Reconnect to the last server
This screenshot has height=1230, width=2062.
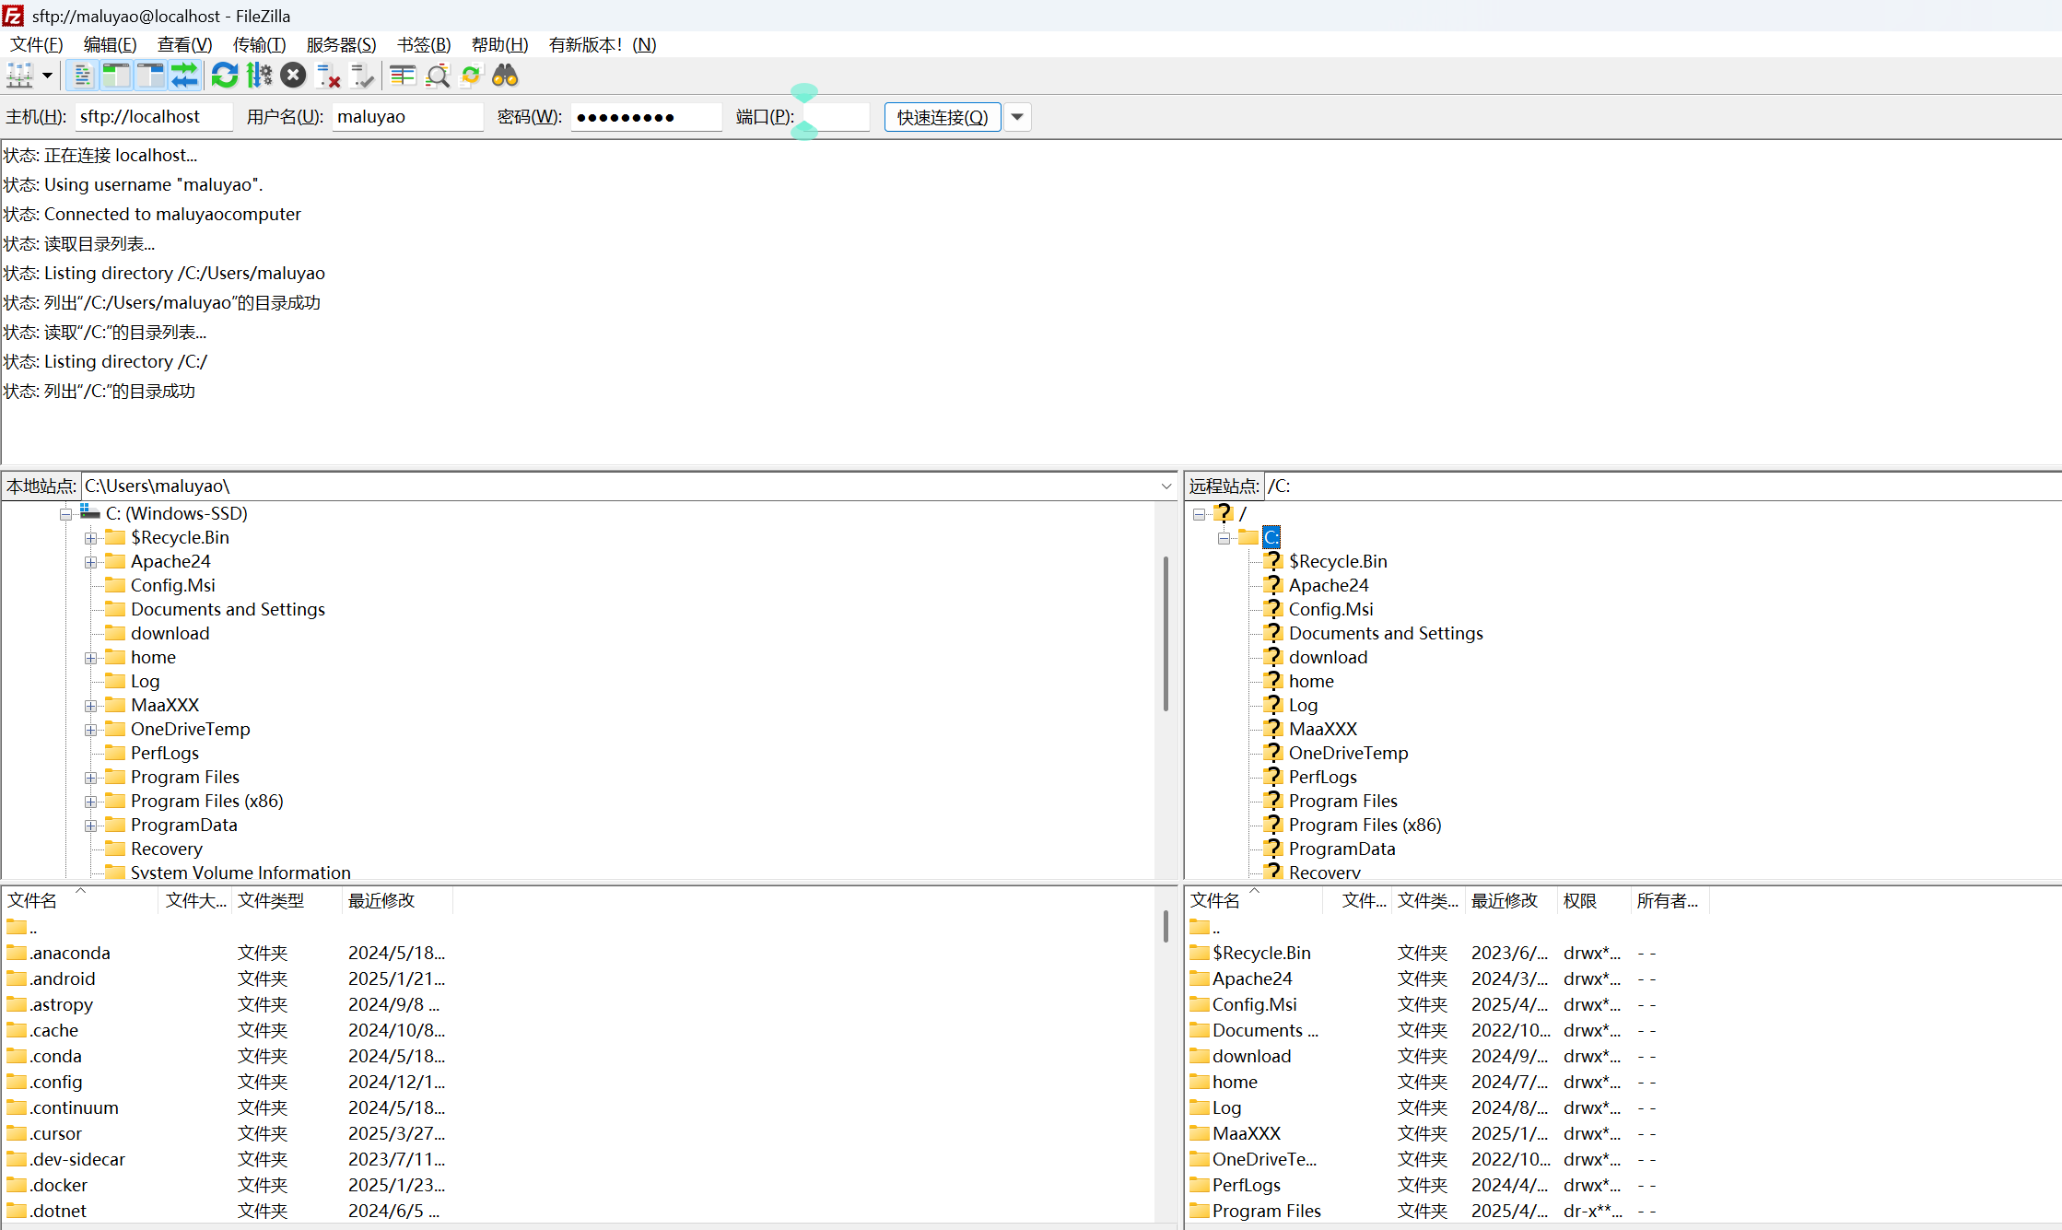[362, 76]
